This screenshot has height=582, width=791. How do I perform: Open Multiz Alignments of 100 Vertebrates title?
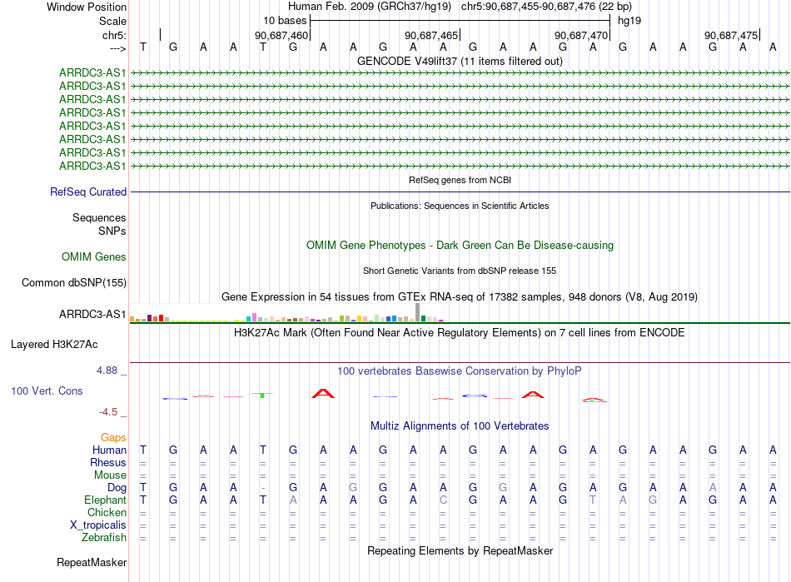coord(460,425)
